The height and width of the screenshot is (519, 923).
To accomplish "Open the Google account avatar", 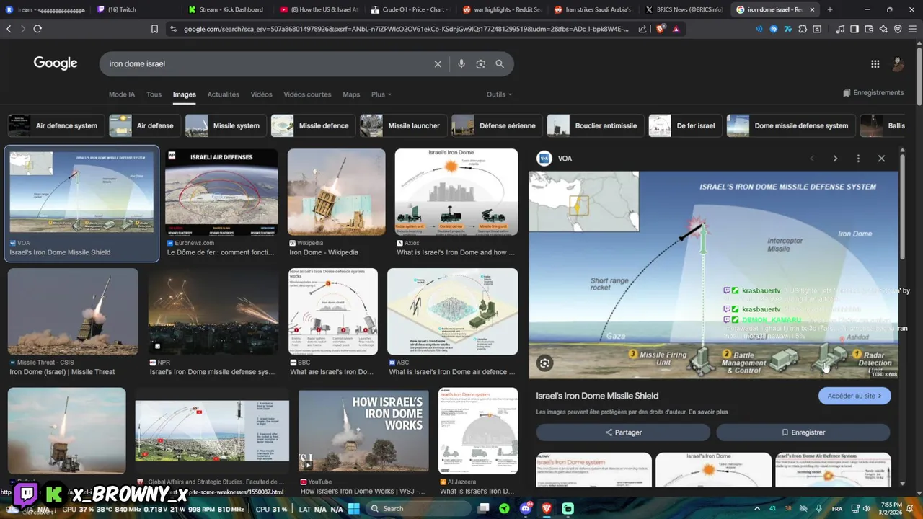I will pyautogui.click(x=898, y=64).
